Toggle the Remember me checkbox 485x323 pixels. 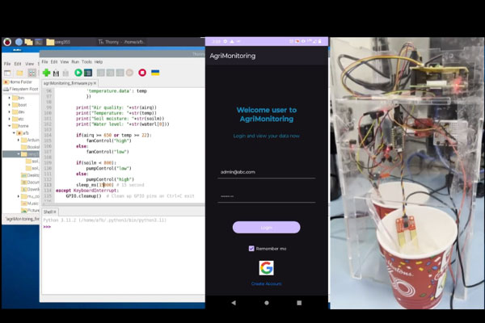251,249
